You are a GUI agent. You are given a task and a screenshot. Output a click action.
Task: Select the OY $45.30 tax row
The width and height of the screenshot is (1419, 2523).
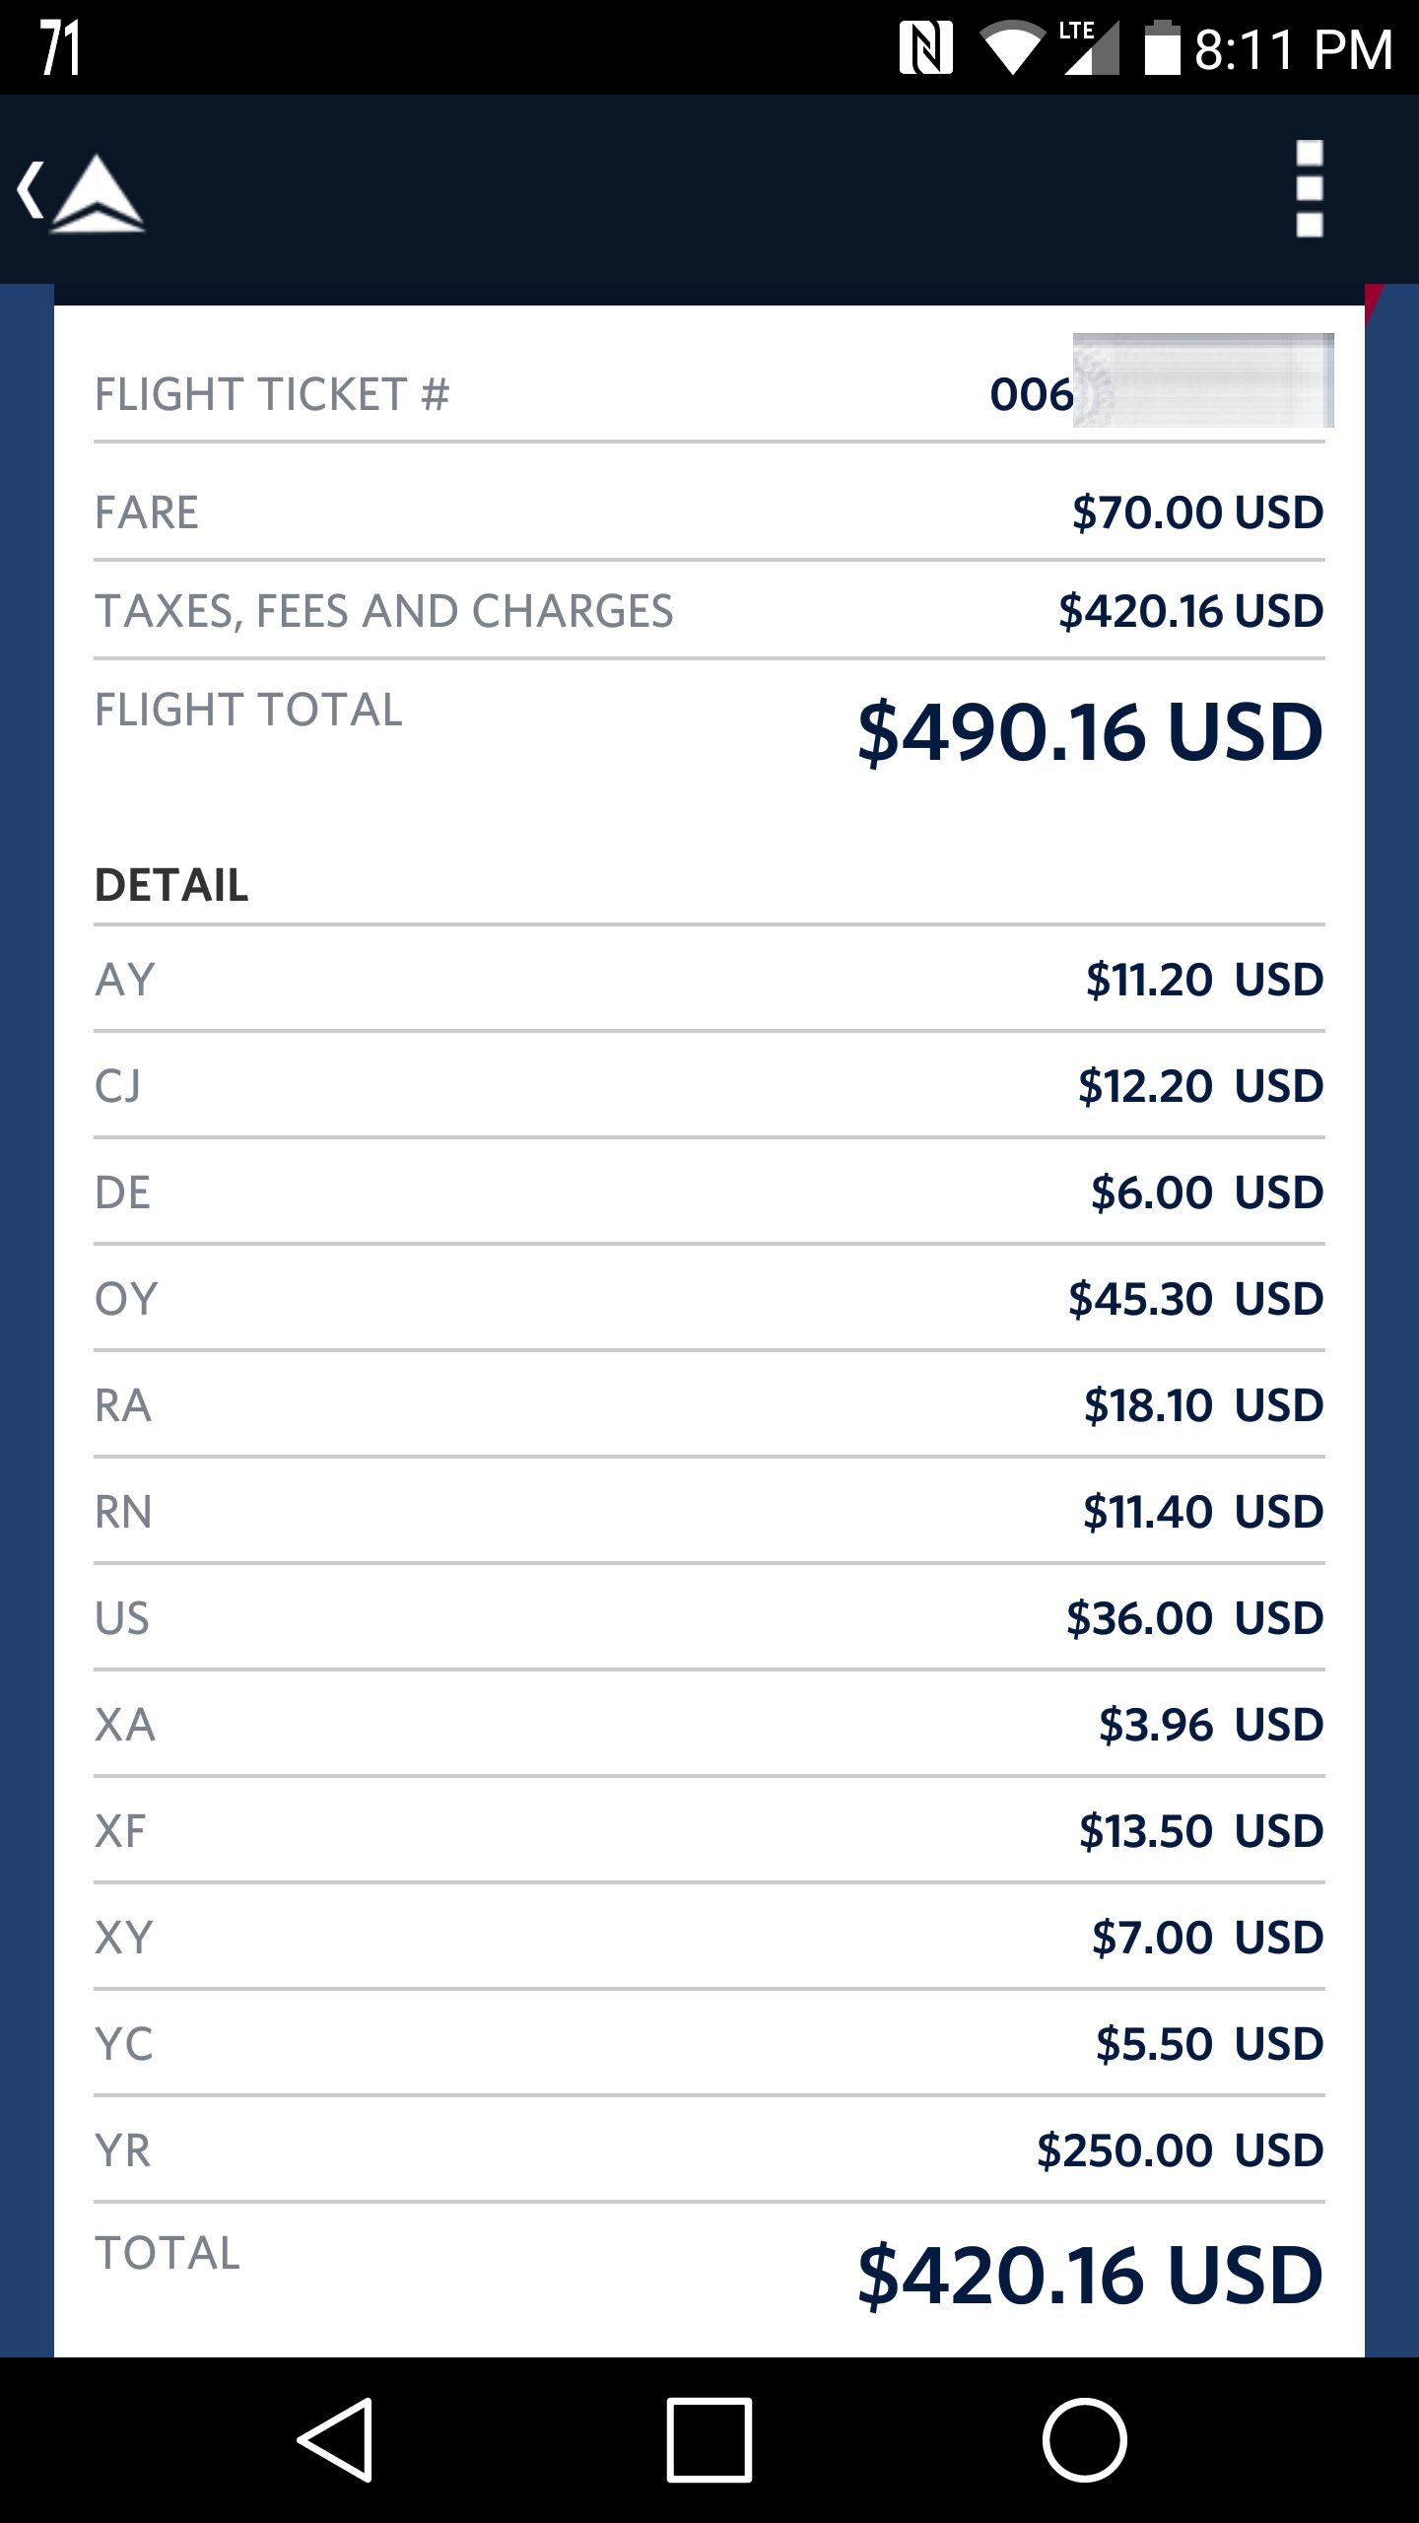coord(709,1299)
